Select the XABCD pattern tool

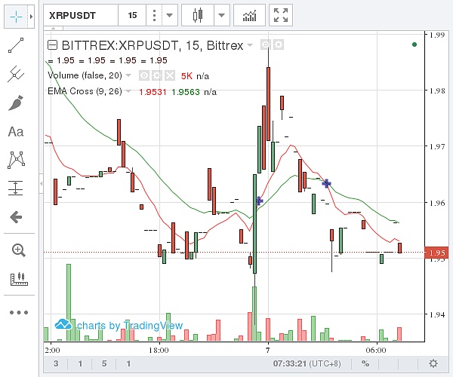16,160
